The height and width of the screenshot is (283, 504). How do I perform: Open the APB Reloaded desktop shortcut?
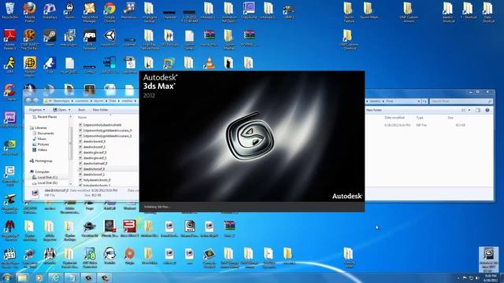point(89,39)
